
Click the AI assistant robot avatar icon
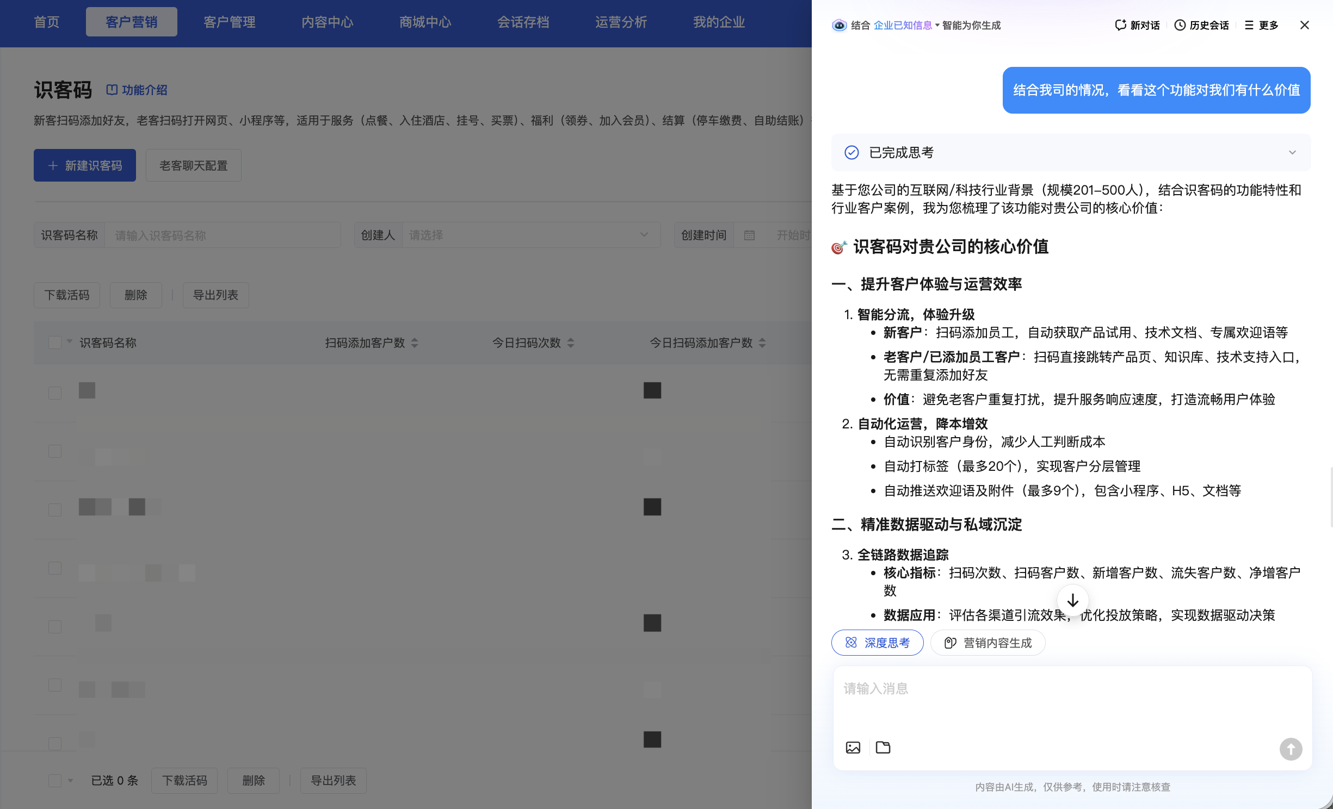tap(840, 25)
